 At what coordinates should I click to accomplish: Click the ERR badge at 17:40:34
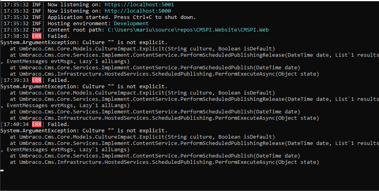tap(36, 124)
